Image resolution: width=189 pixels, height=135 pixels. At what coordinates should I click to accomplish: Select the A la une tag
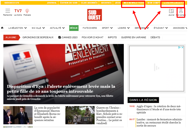[12, 37]
